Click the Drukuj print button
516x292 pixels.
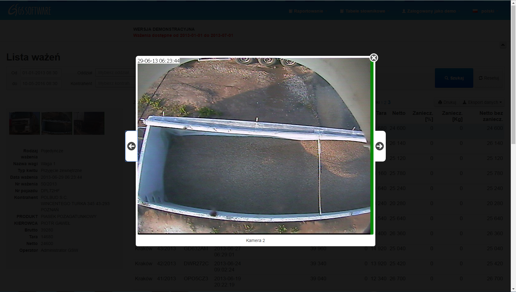coord(447,102)
